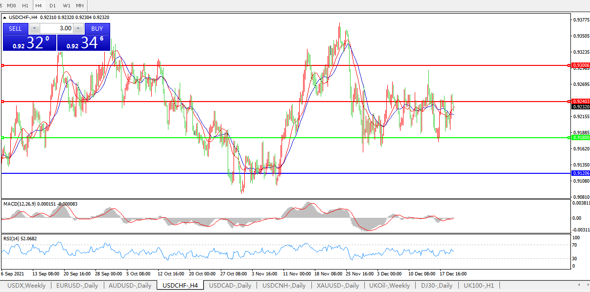Click the blue 0.91206 price level label

581,173
